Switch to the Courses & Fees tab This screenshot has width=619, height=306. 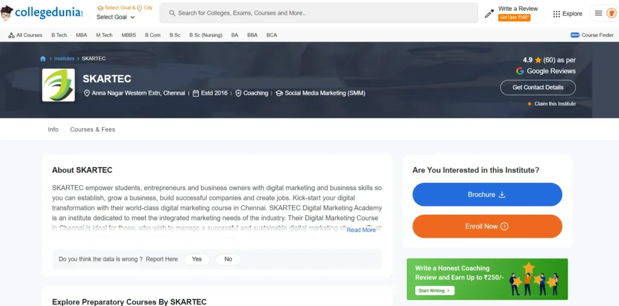(x=92, y=129)
